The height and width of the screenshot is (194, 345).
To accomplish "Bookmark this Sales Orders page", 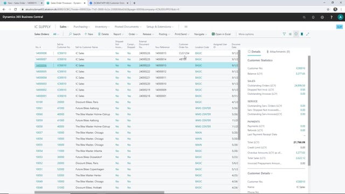I will [x=302, y=34].
